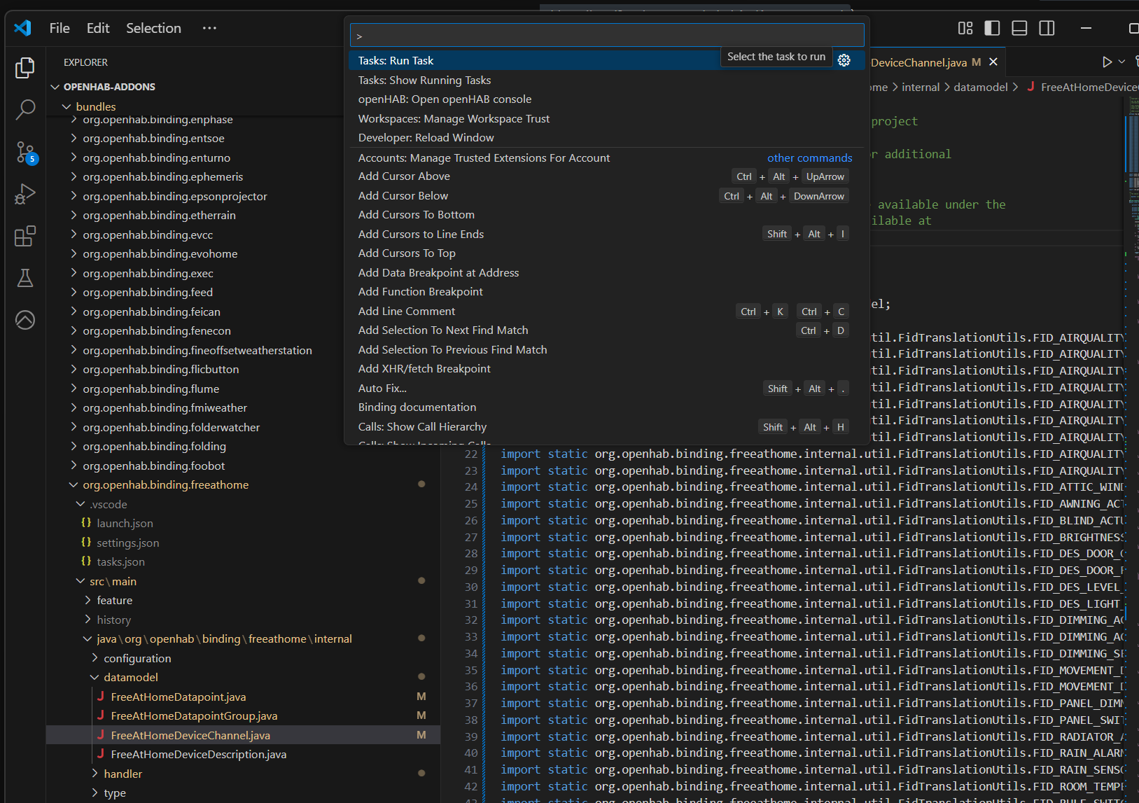Expand the configuration folder
This screenshot has width=1139, height=803.
tap(137, 658)
